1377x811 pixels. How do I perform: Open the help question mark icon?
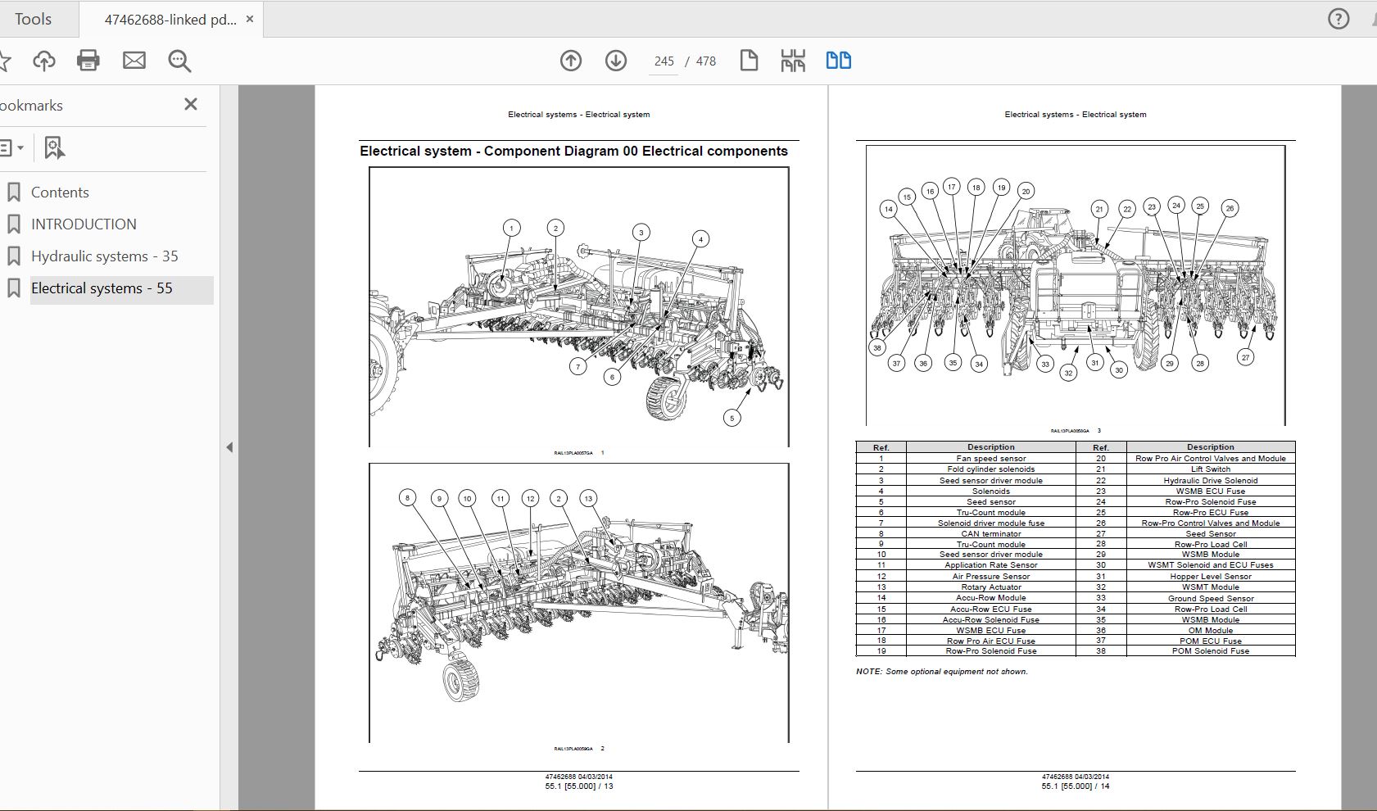pos(1338,19)
